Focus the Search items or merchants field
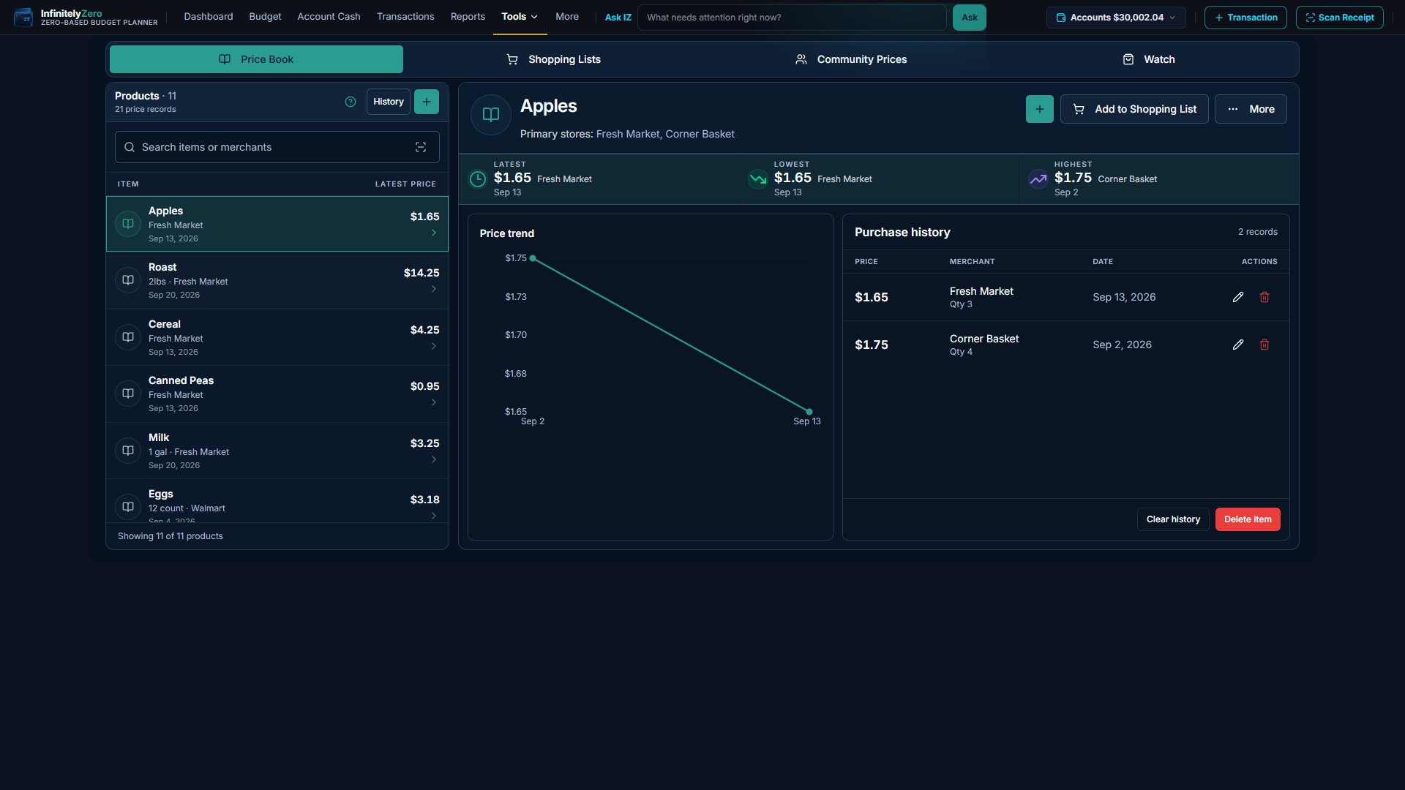The height and width of the screenshot is (790, 1405). [x=277, y=147]
